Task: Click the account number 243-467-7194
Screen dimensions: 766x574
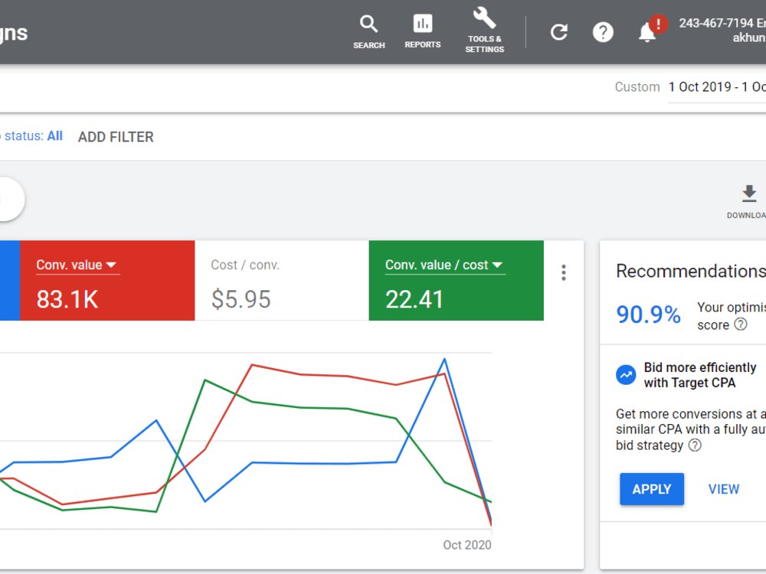Action: pos(716,23)
